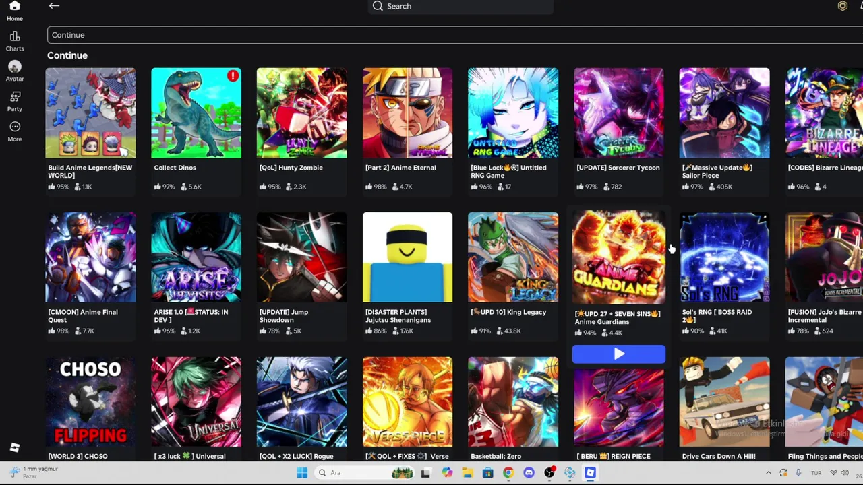The width and height of the screenshot is (863, 485).
Task: Open Task View in taskbar
Action: coord(425,473)
